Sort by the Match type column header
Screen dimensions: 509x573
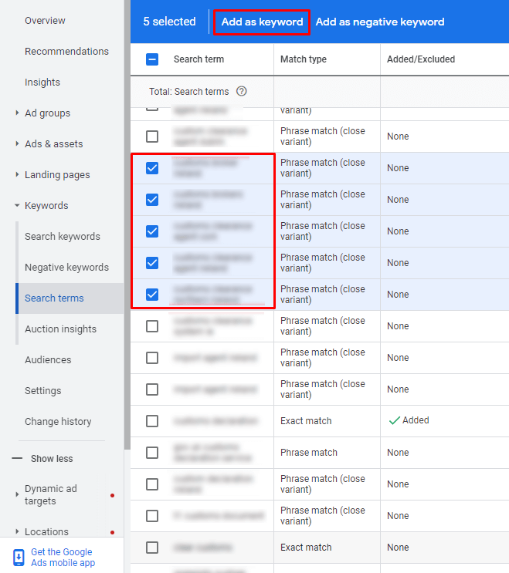pos(304,59)
